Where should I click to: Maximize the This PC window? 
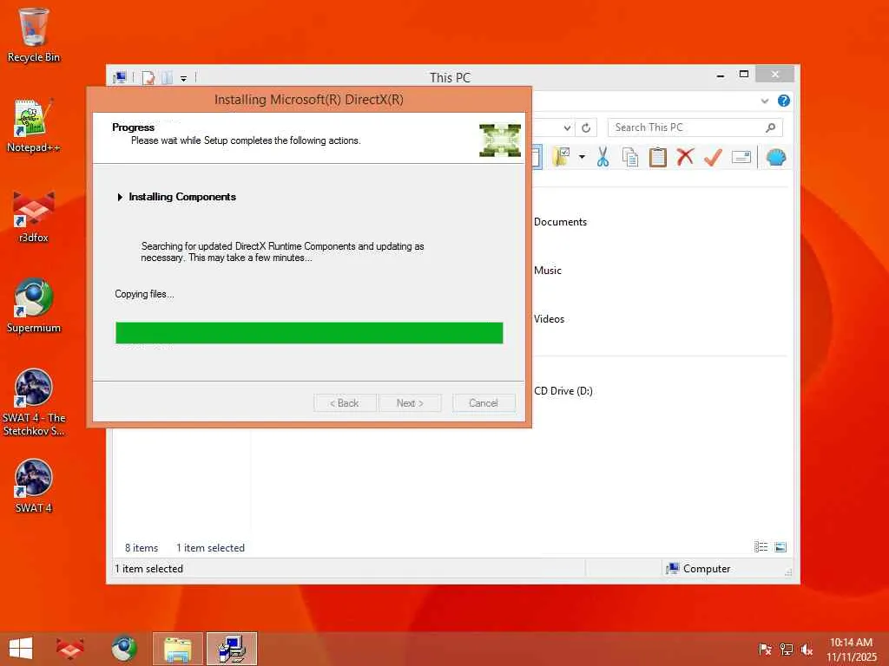coord(744,75)
